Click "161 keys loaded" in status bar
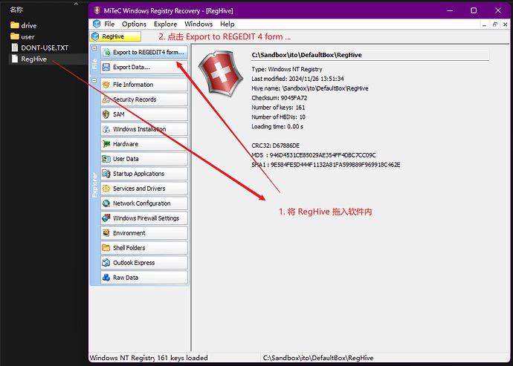This screenshot has width=513, height=366. 182,358
